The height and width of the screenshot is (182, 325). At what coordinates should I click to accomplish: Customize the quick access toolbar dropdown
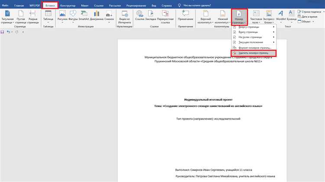point(23,32)
